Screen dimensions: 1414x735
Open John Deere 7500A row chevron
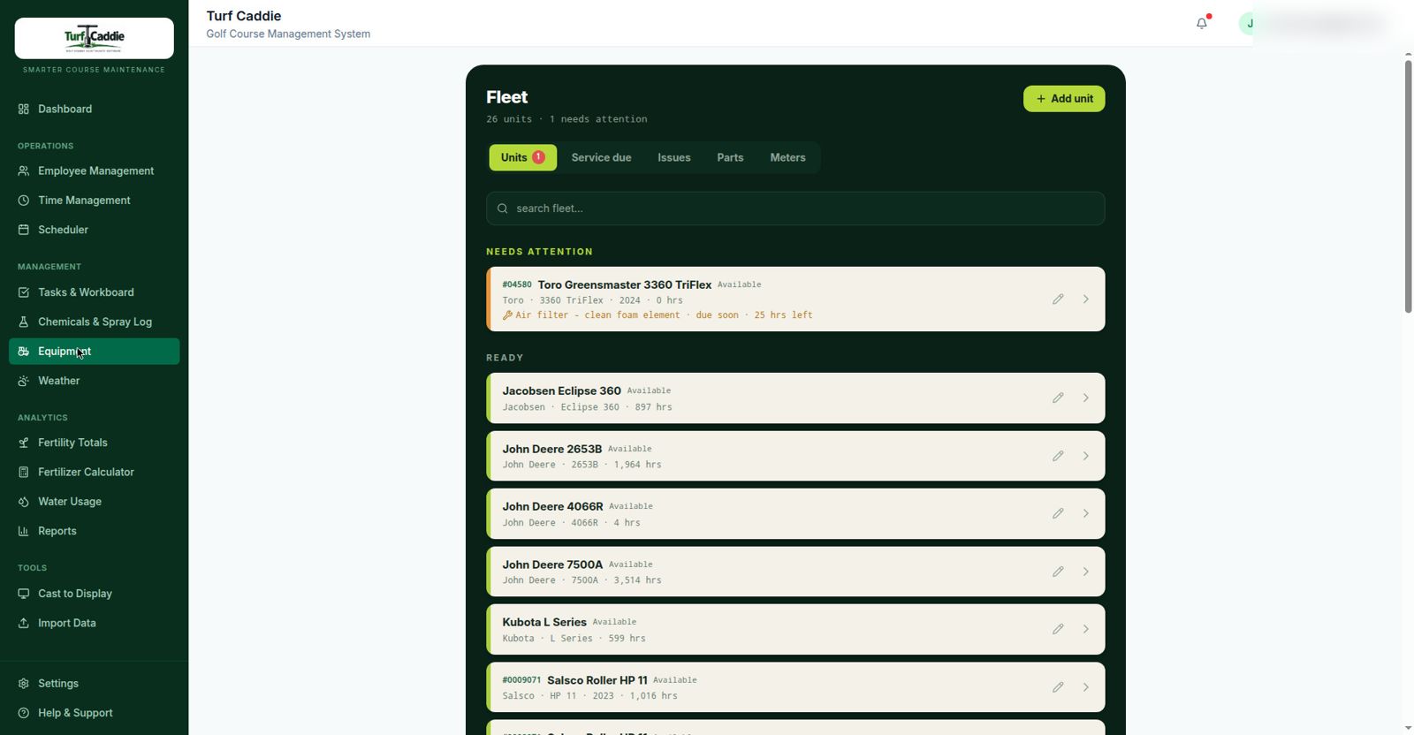[1086, 572]
